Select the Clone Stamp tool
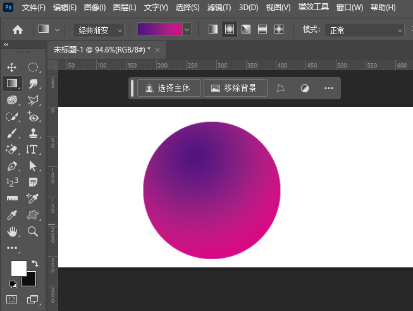Viewport: 413px width, 311px height. (x=33, y=133)
